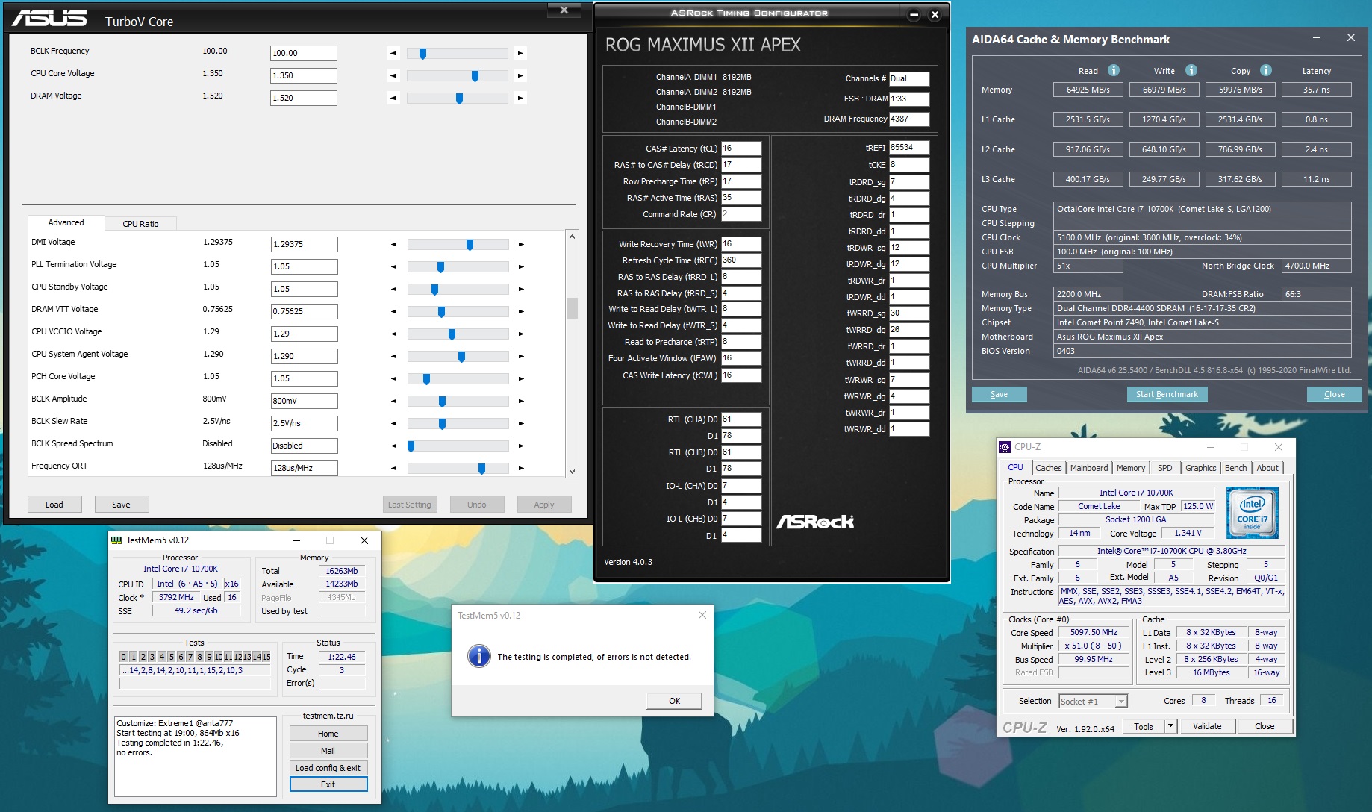
Task: Switch to the Advanced tab in TurboV
Action: 66,222
